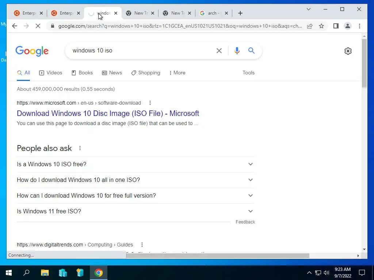Image resolution: width=374 pixels, height=280 pixels.
Task: Click the scroll right arrow
Action: (358, 256)
